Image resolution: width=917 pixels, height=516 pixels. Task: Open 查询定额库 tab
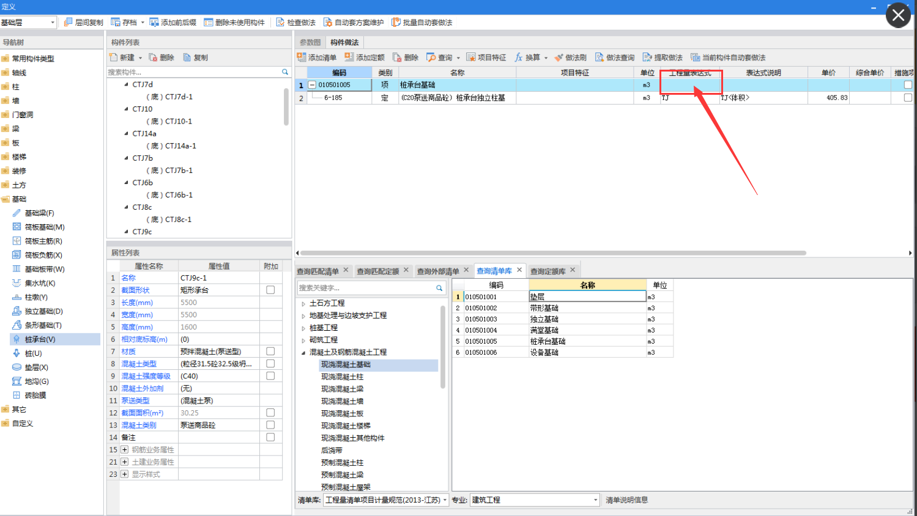548,271
